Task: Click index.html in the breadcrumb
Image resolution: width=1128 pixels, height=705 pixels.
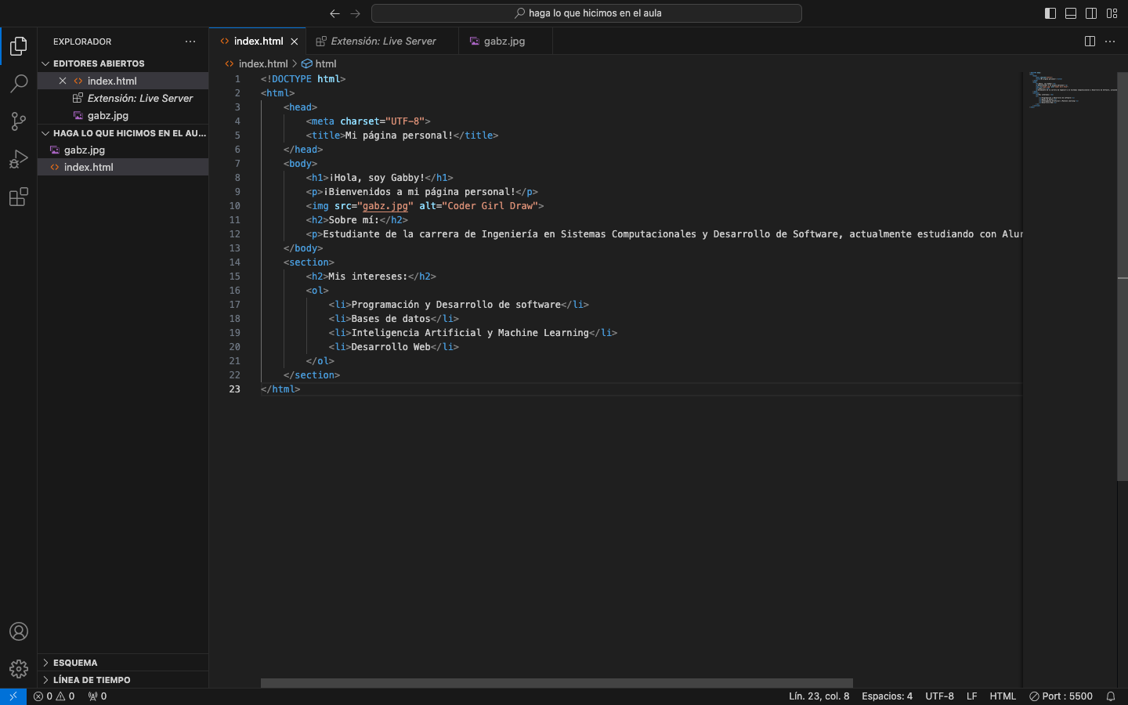Action: coord(263,63)
